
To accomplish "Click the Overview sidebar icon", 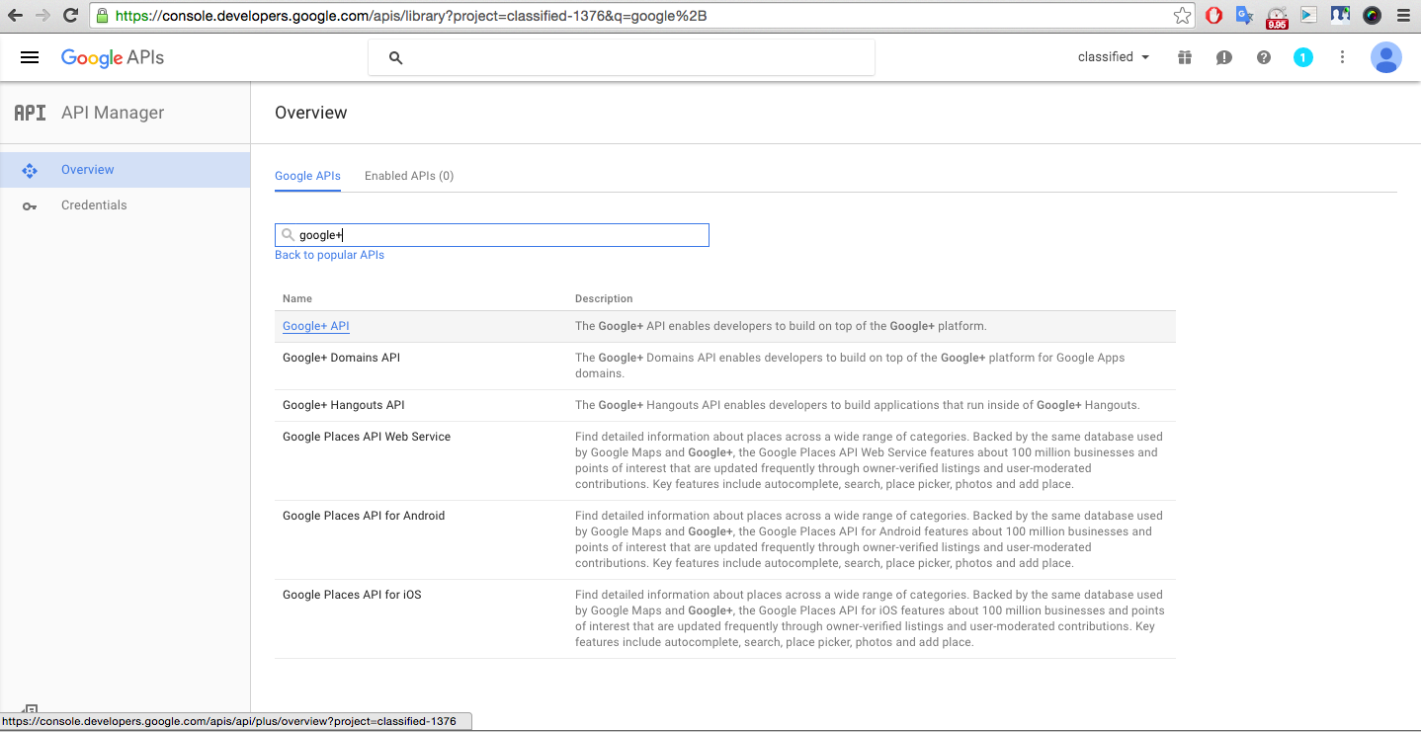I will (x=30, y=170).
